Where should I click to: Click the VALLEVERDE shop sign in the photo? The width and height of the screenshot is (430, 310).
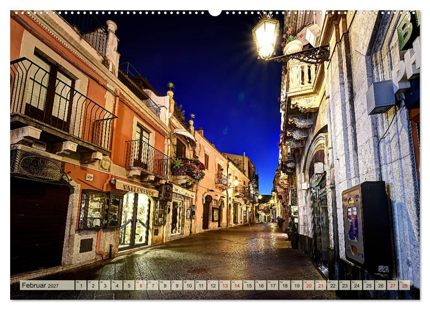click(x=138, y=190)
